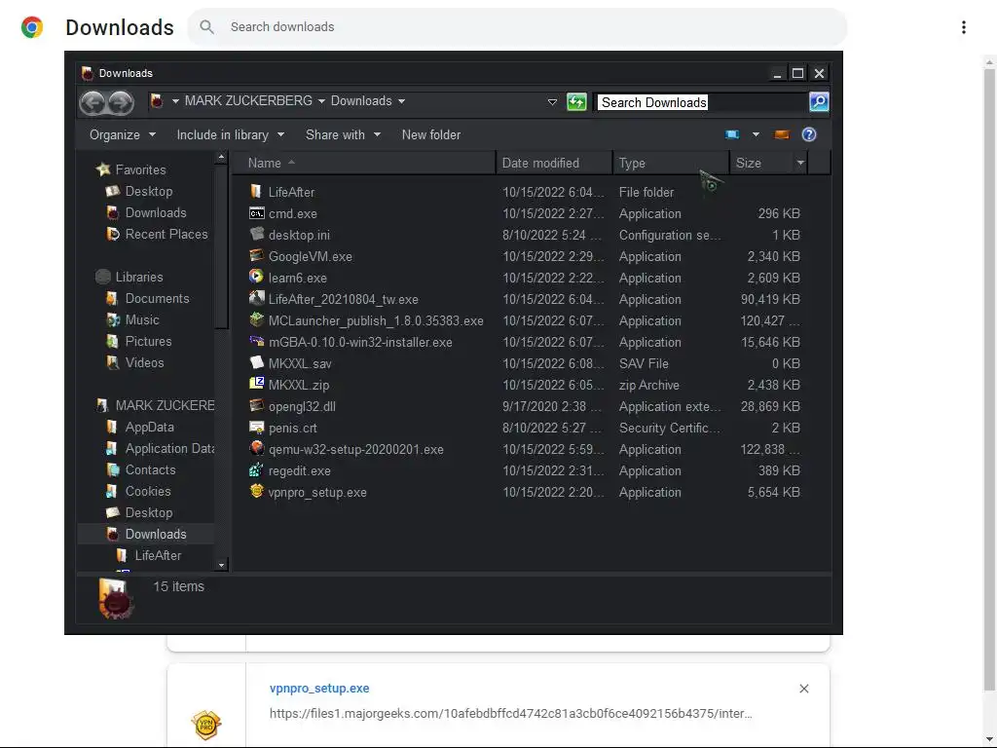This screenshot has height=748, width=997.
Task: Expand root arrow before MARK ZUCKERBERG in address bar
Action: point(175,101)
